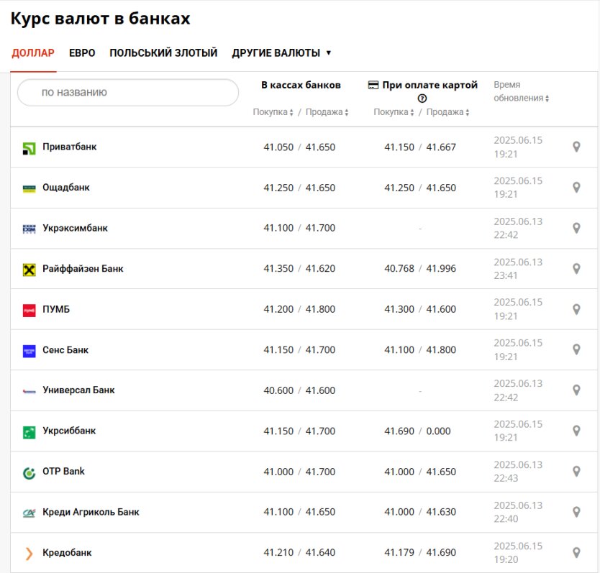Sort by cash desk Покупка column
600x573 pixels.
(x=273, y=112)
